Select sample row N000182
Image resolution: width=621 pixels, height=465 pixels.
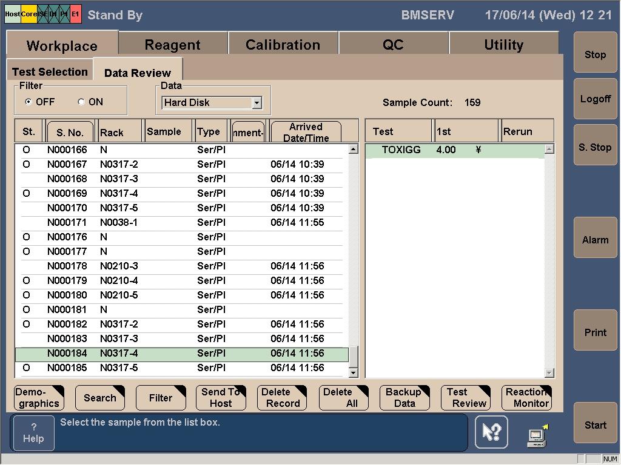182,325
